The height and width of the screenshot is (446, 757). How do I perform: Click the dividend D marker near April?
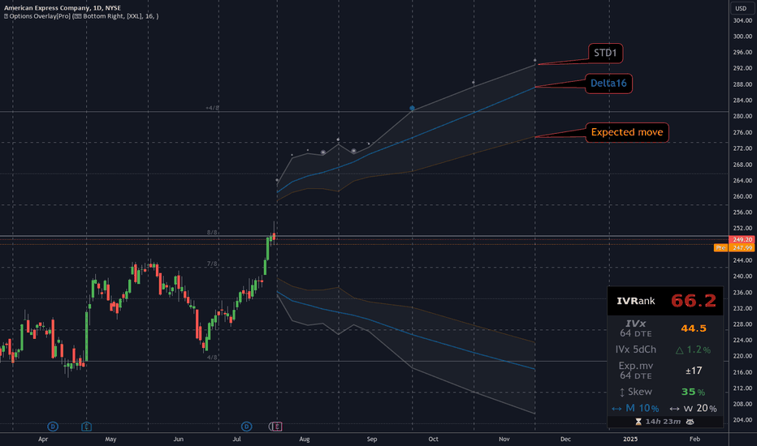(x=53, y=427)
